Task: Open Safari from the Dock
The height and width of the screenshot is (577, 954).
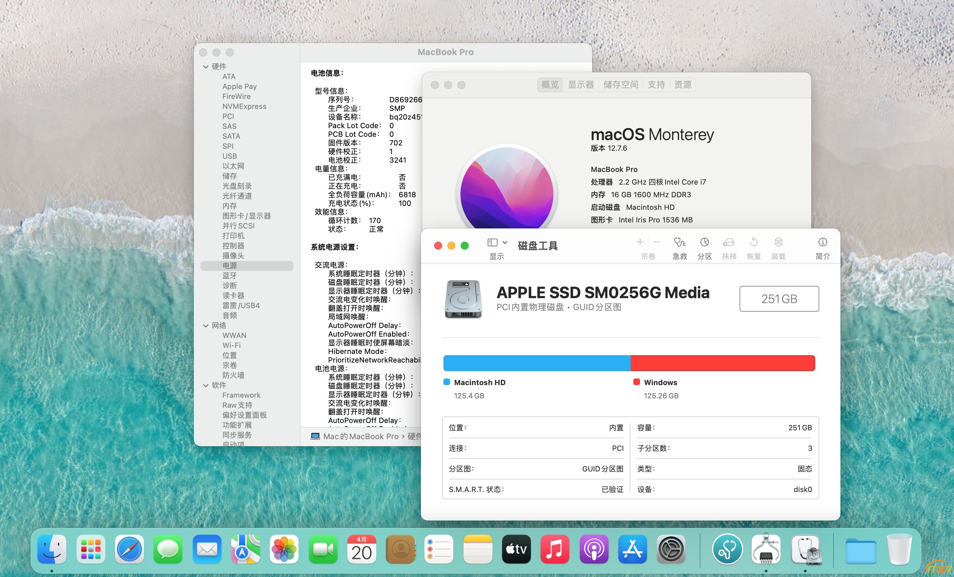Action: pos(129,549)
